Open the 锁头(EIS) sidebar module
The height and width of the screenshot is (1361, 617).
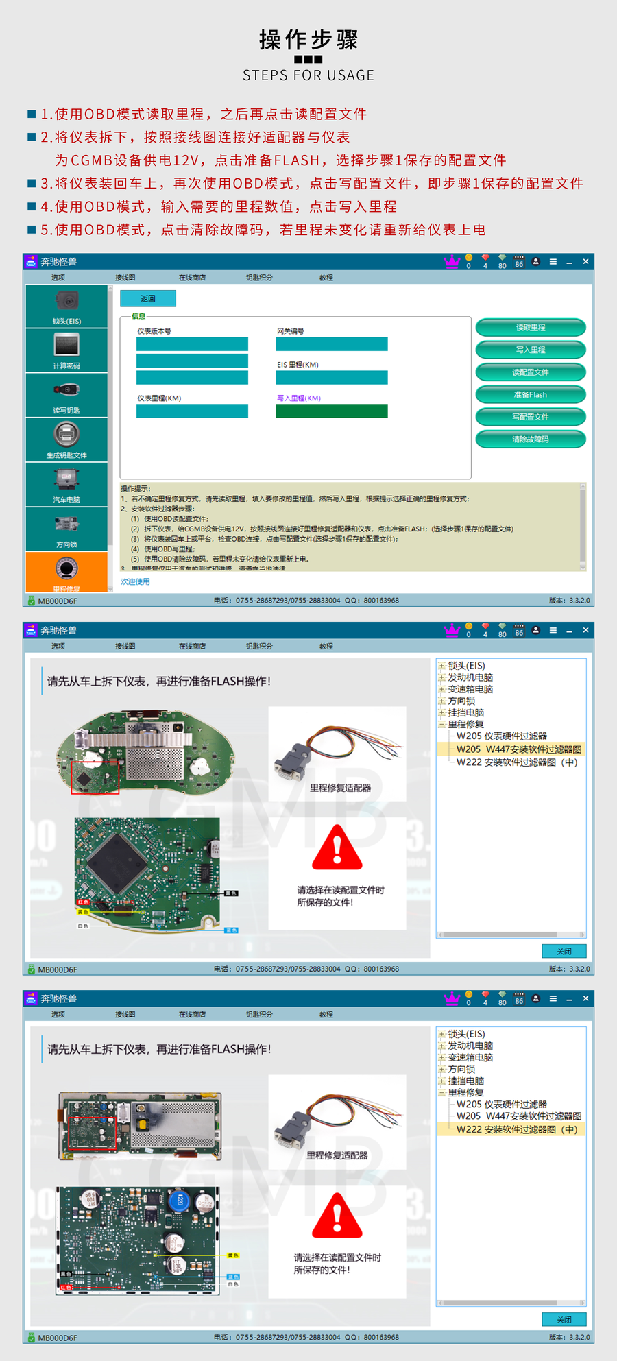[66, 306]
